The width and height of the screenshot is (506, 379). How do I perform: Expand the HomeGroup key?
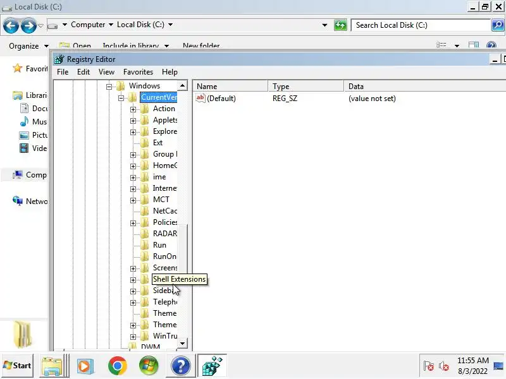pyautogui.click(x=133, y=166)
